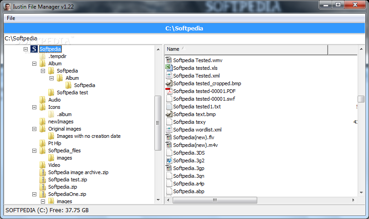Collapse the images folder under SoftpediaOne.zip
The width and height of the screenshot is (369, 219).
[43, 201]
